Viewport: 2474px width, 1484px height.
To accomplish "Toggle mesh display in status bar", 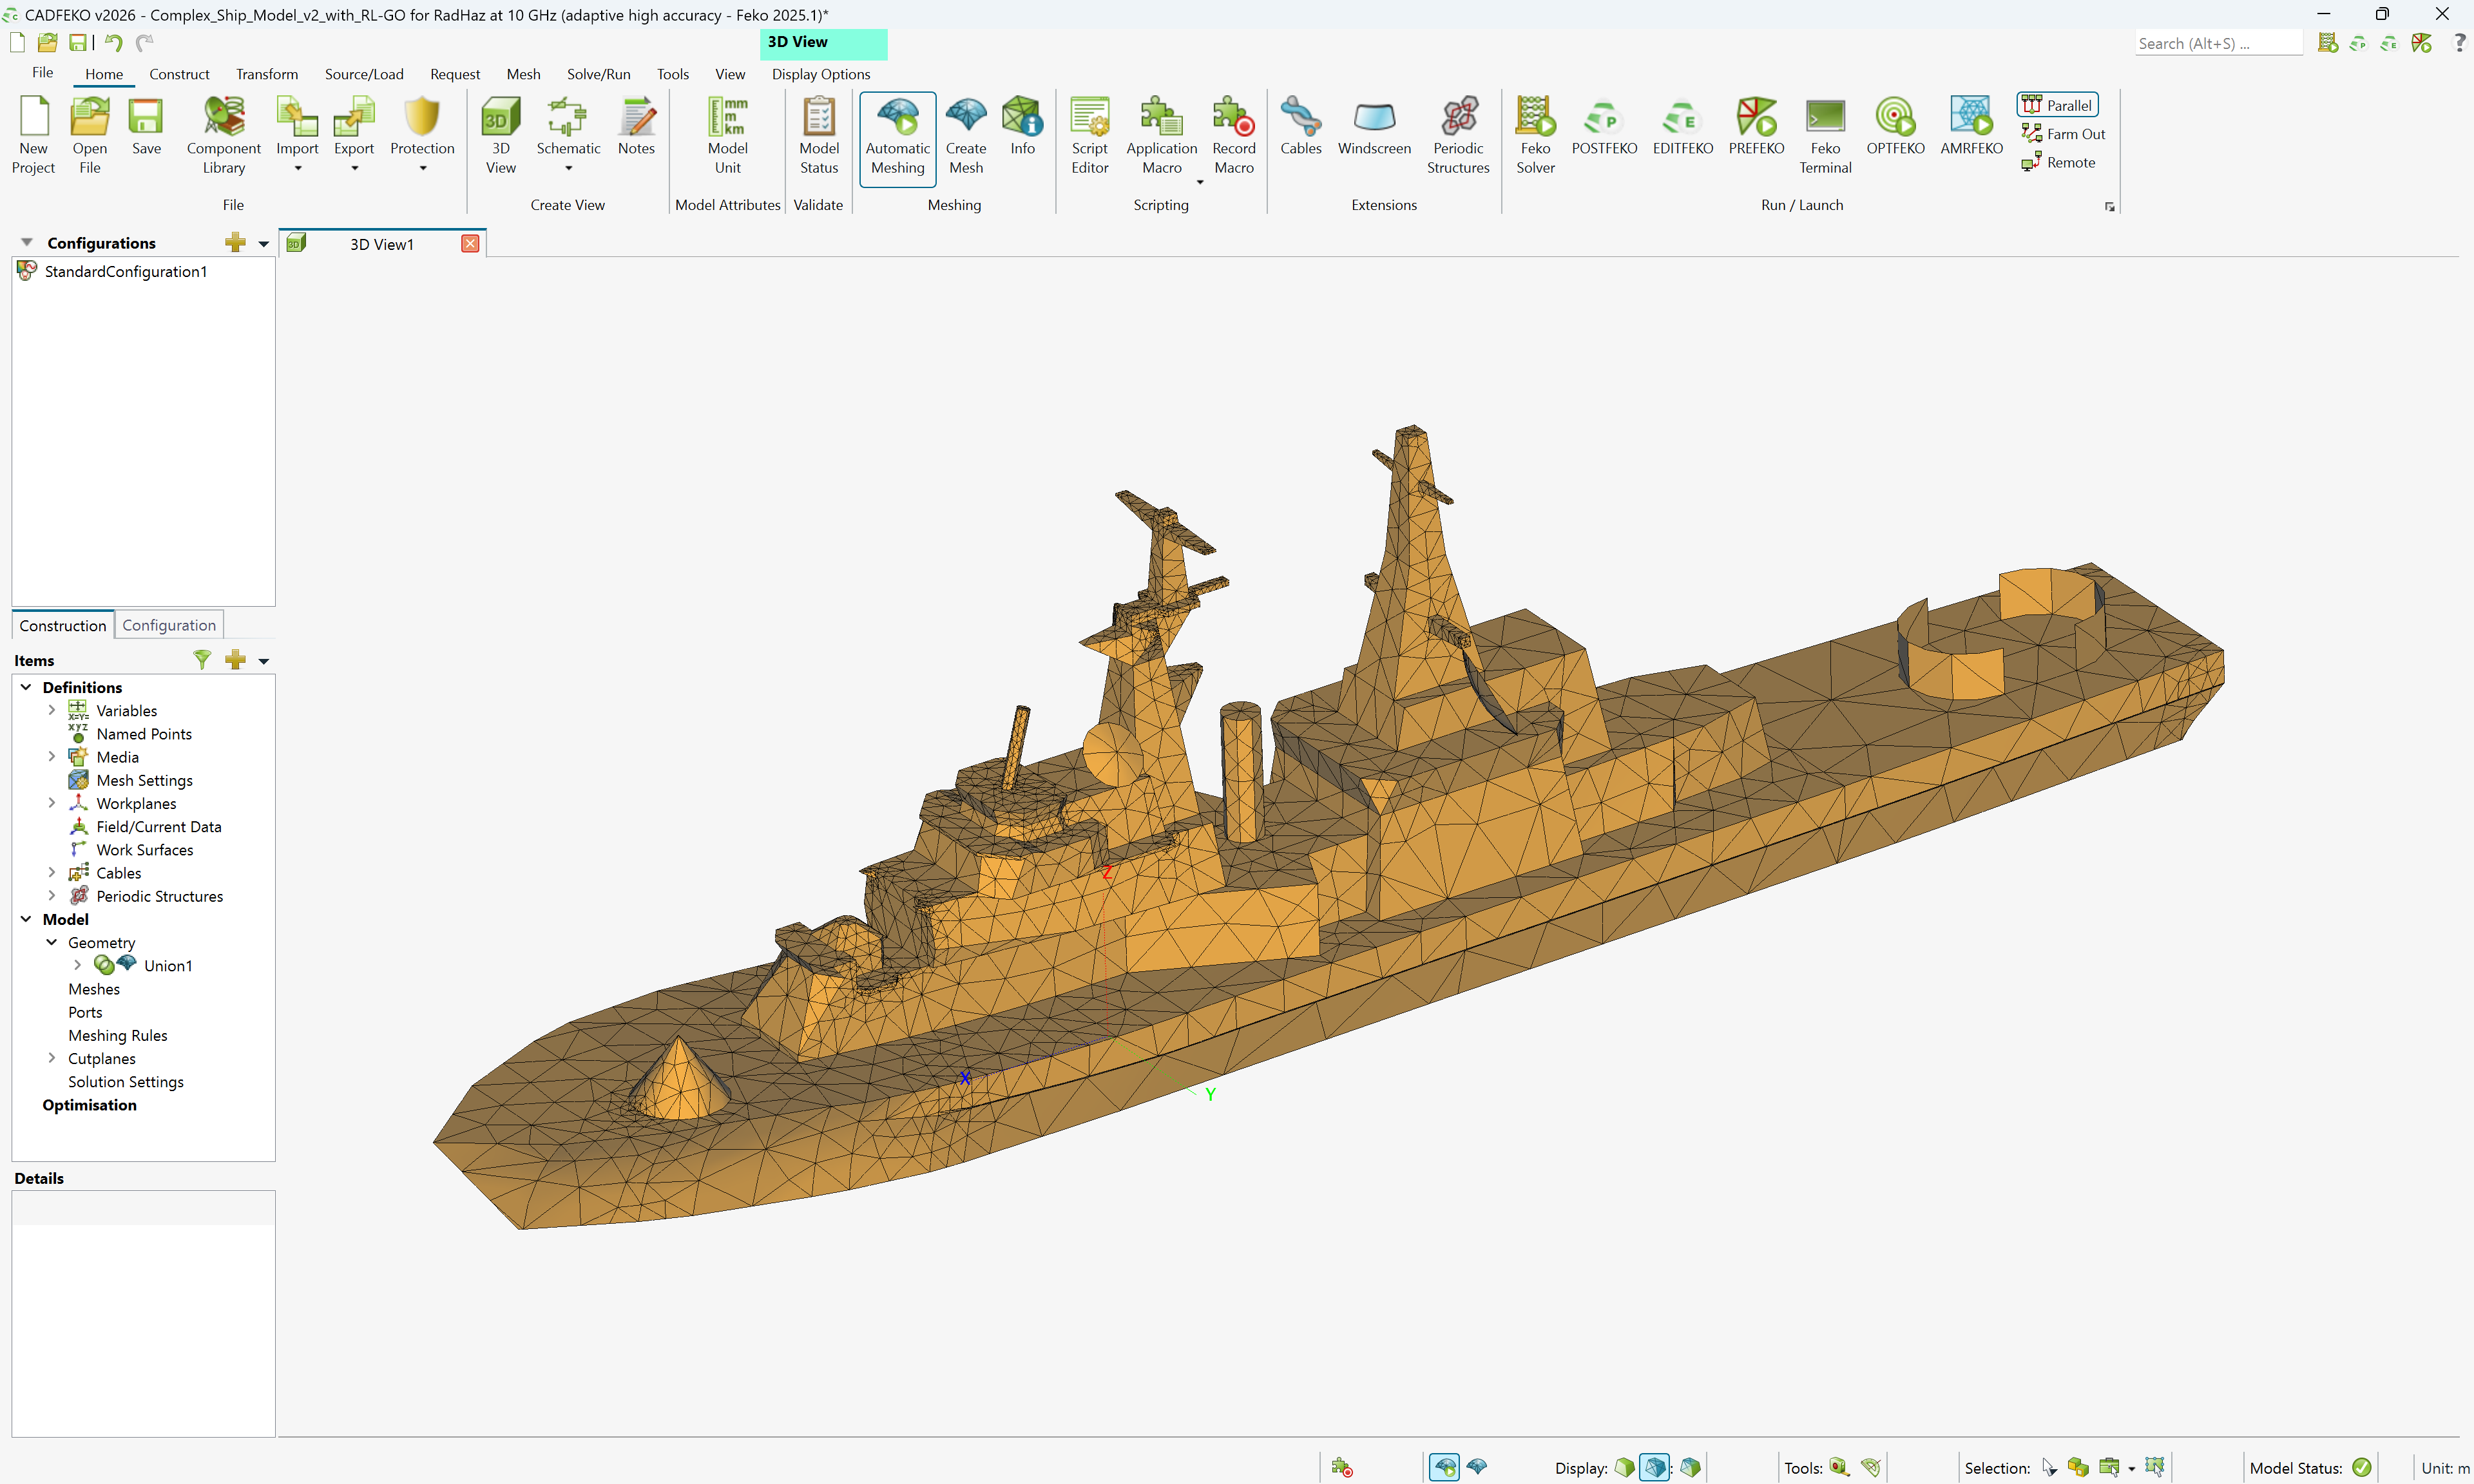I will (x=1655, y=1467).
